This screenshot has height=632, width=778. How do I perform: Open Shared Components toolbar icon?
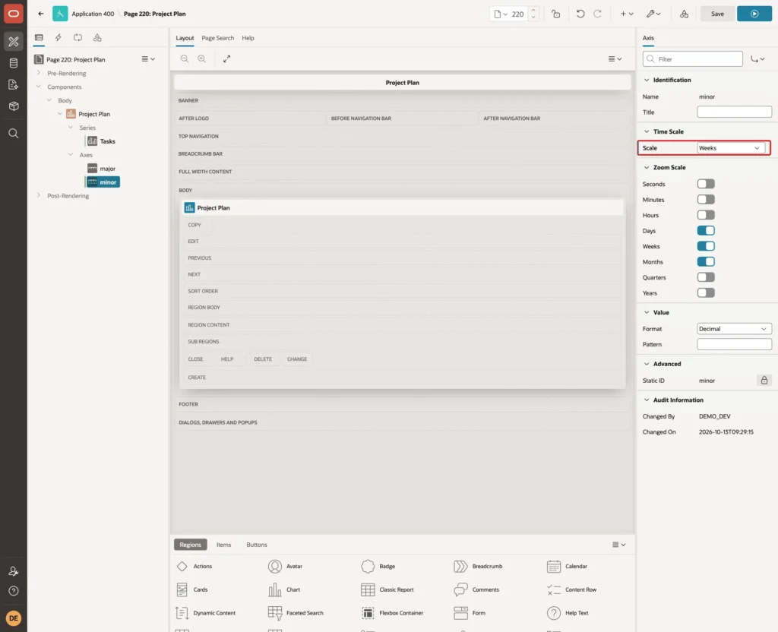pyautogui.click(x=685, y=14)
